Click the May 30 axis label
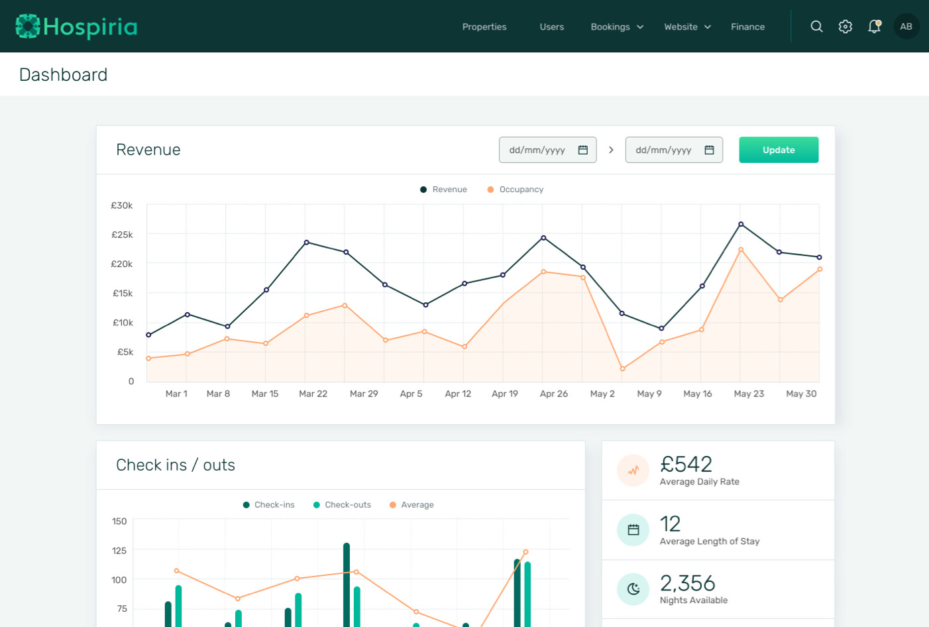This screenshot has height=627, width=929. [x=801, y=394]
